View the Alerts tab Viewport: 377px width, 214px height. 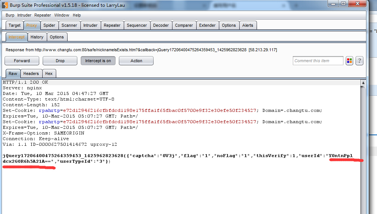pyautogui.click(x=248, y=25)
